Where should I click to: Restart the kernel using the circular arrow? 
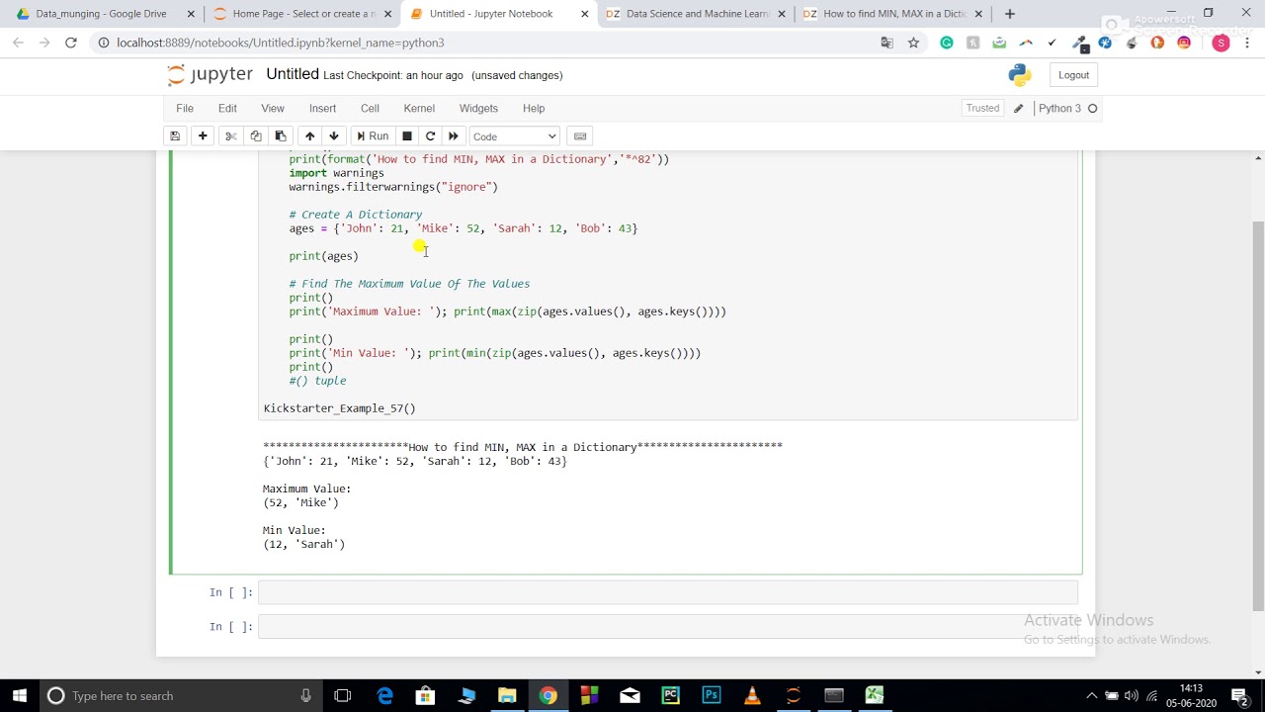point(430,136)
